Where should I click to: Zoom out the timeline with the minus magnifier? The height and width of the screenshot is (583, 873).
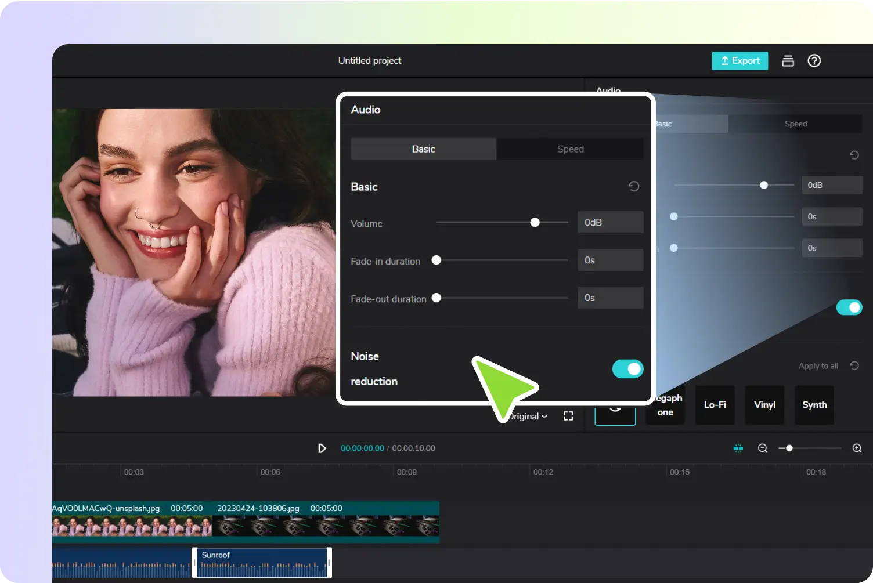(x=763, y=448)
